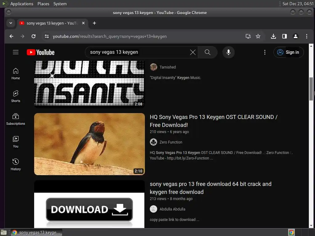Viewport: 315px width, 236px height.
Task: Focus the Chrome address bar URL
Action: tap(110, 36)
